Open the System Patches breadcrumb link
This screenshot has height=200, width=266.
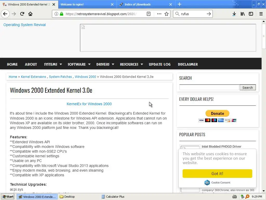[60, 77]
